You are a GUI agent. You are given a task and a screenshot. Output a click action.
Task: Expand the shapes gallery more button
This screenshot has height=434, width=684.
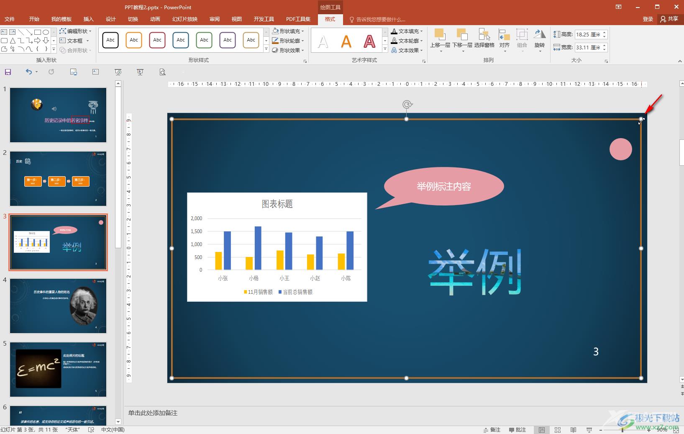pos(54,49)
